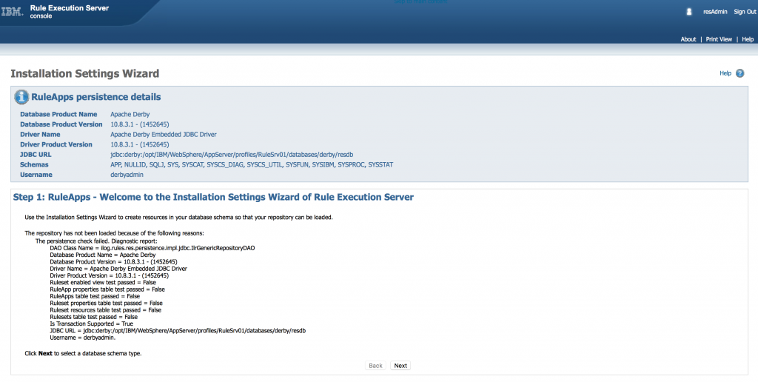758x382 pixels.
Task: Click the user profile icon beside resAdmin
Action: point(689,12)
